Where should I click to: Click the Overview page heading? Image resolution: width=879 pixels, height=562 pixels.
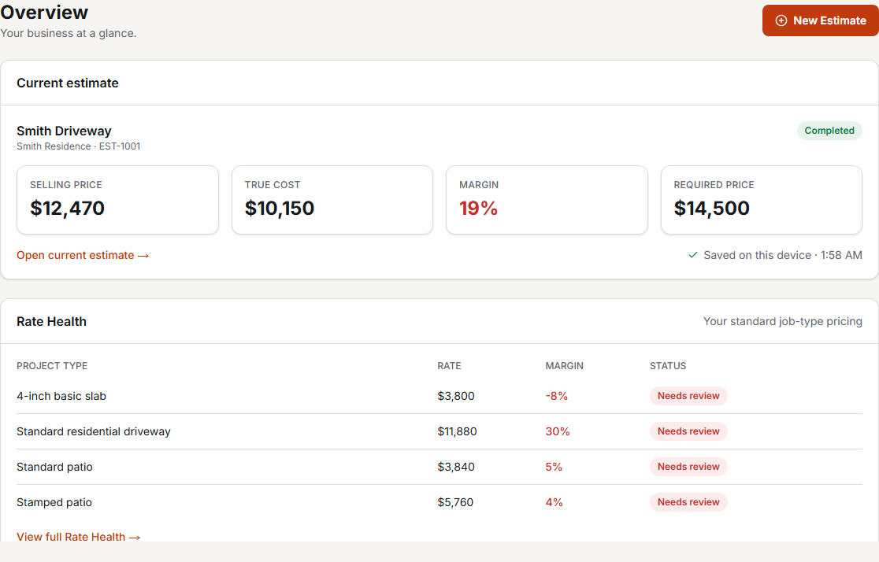click(44, 12)
